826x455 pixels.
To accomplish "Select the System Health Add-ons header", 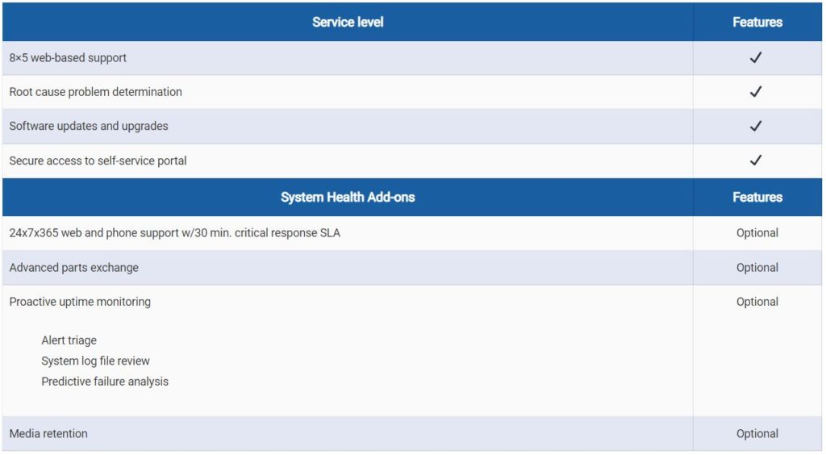I will tap(348, 197).
